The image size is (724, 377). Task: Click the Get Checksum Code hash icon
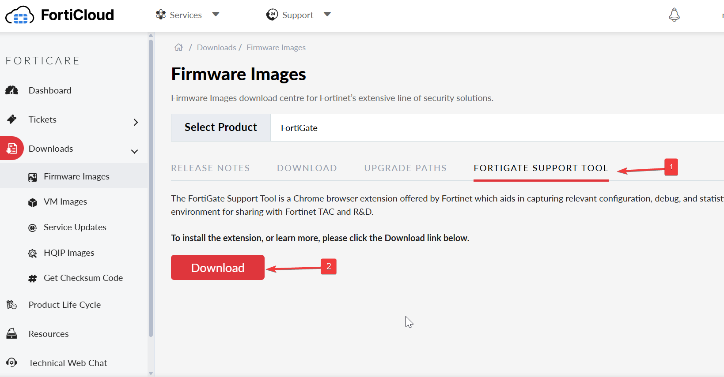click(x=33, y=278)
